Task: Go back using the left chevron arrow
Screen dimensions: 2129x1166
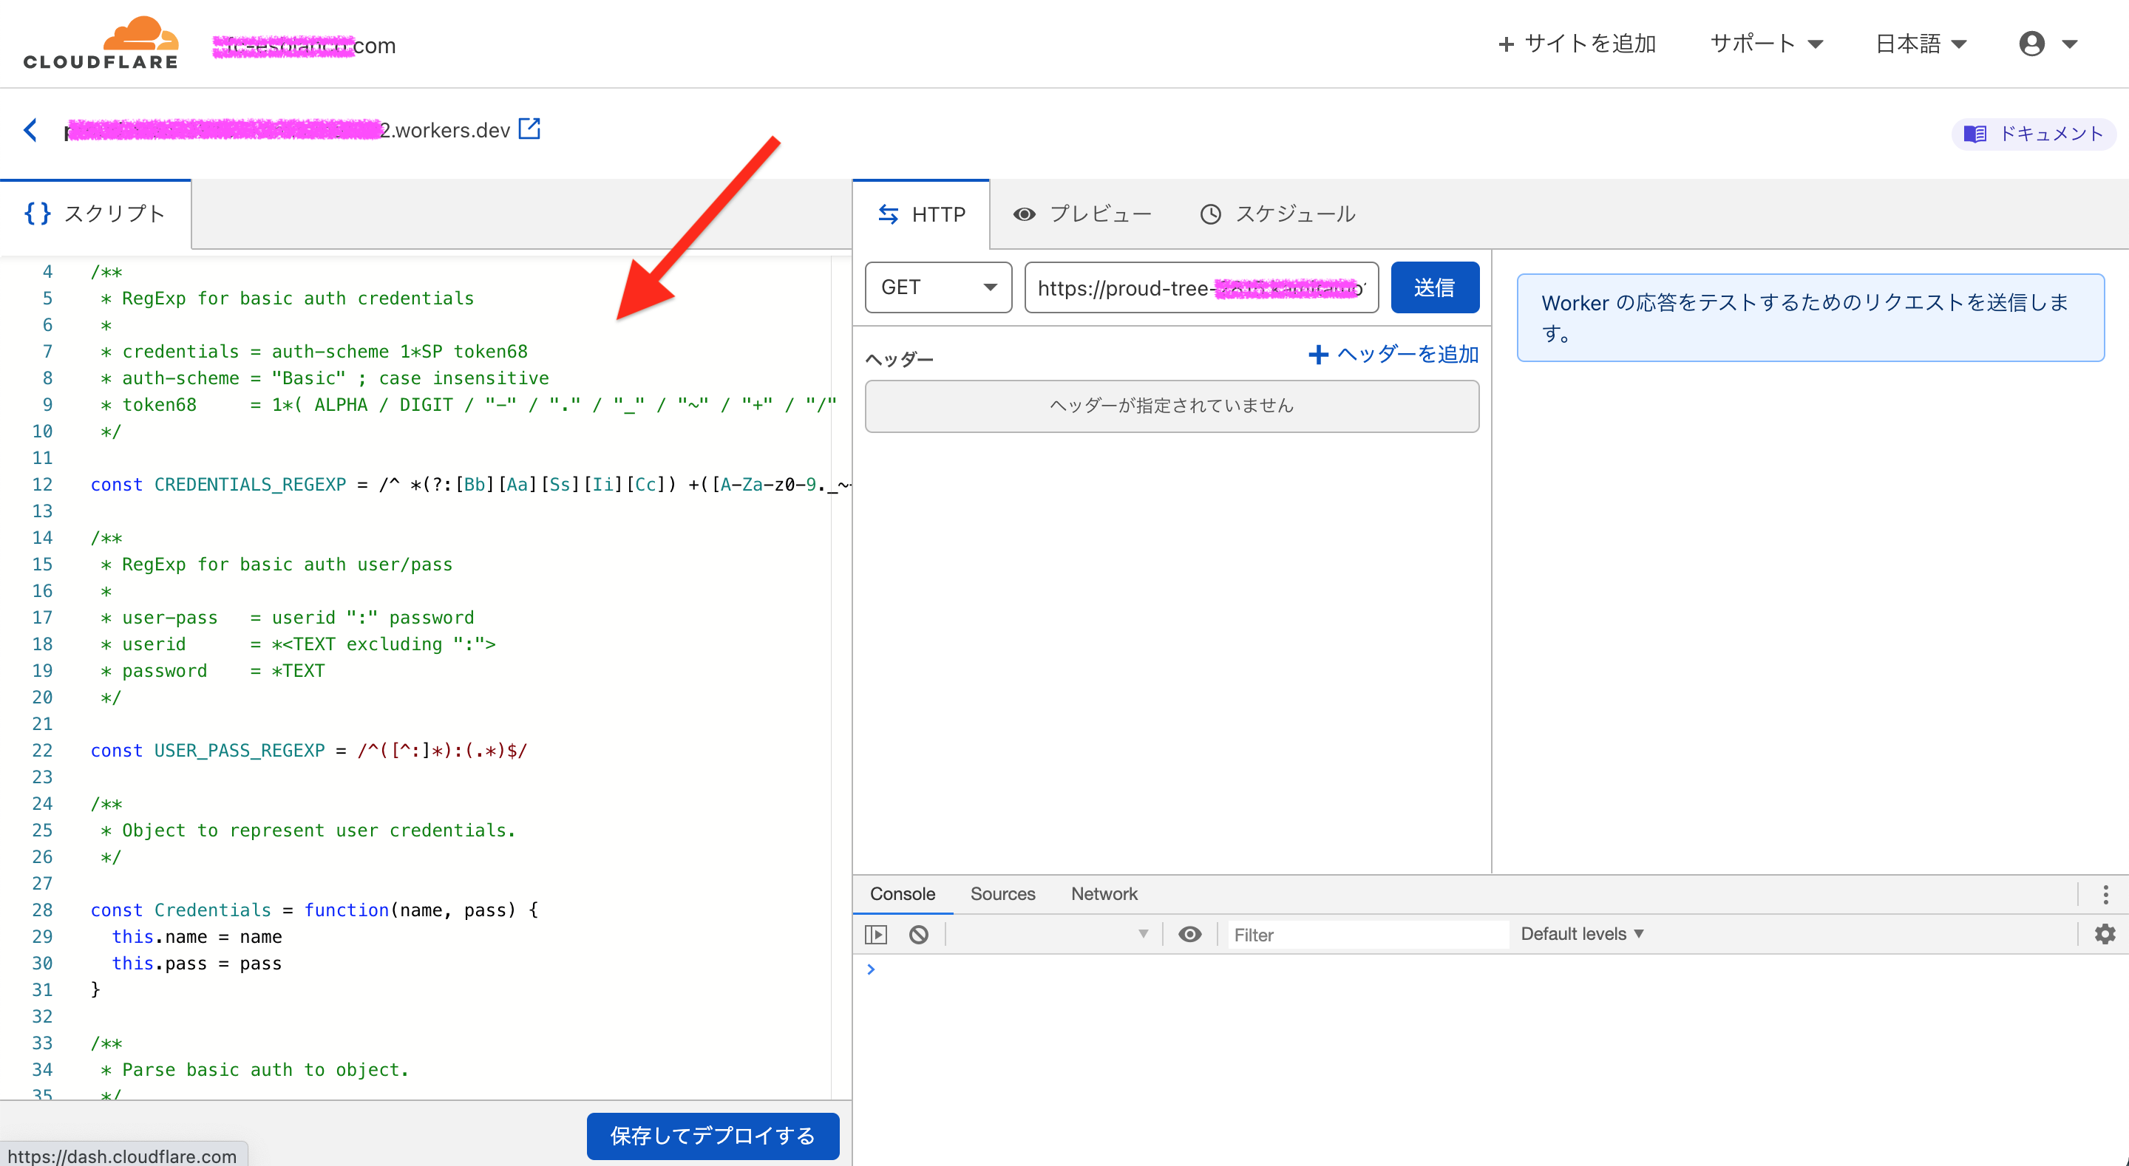Action: (30, 130)
